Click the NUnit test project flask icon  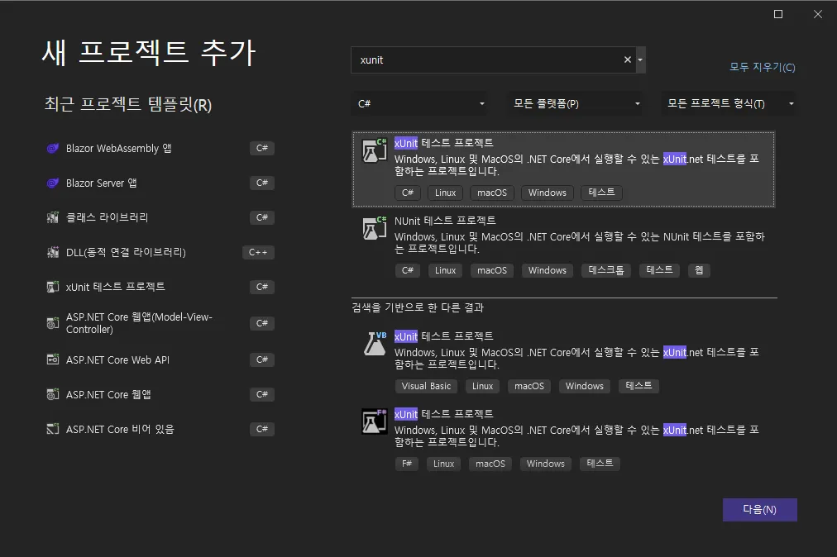[x=374, y=228]
